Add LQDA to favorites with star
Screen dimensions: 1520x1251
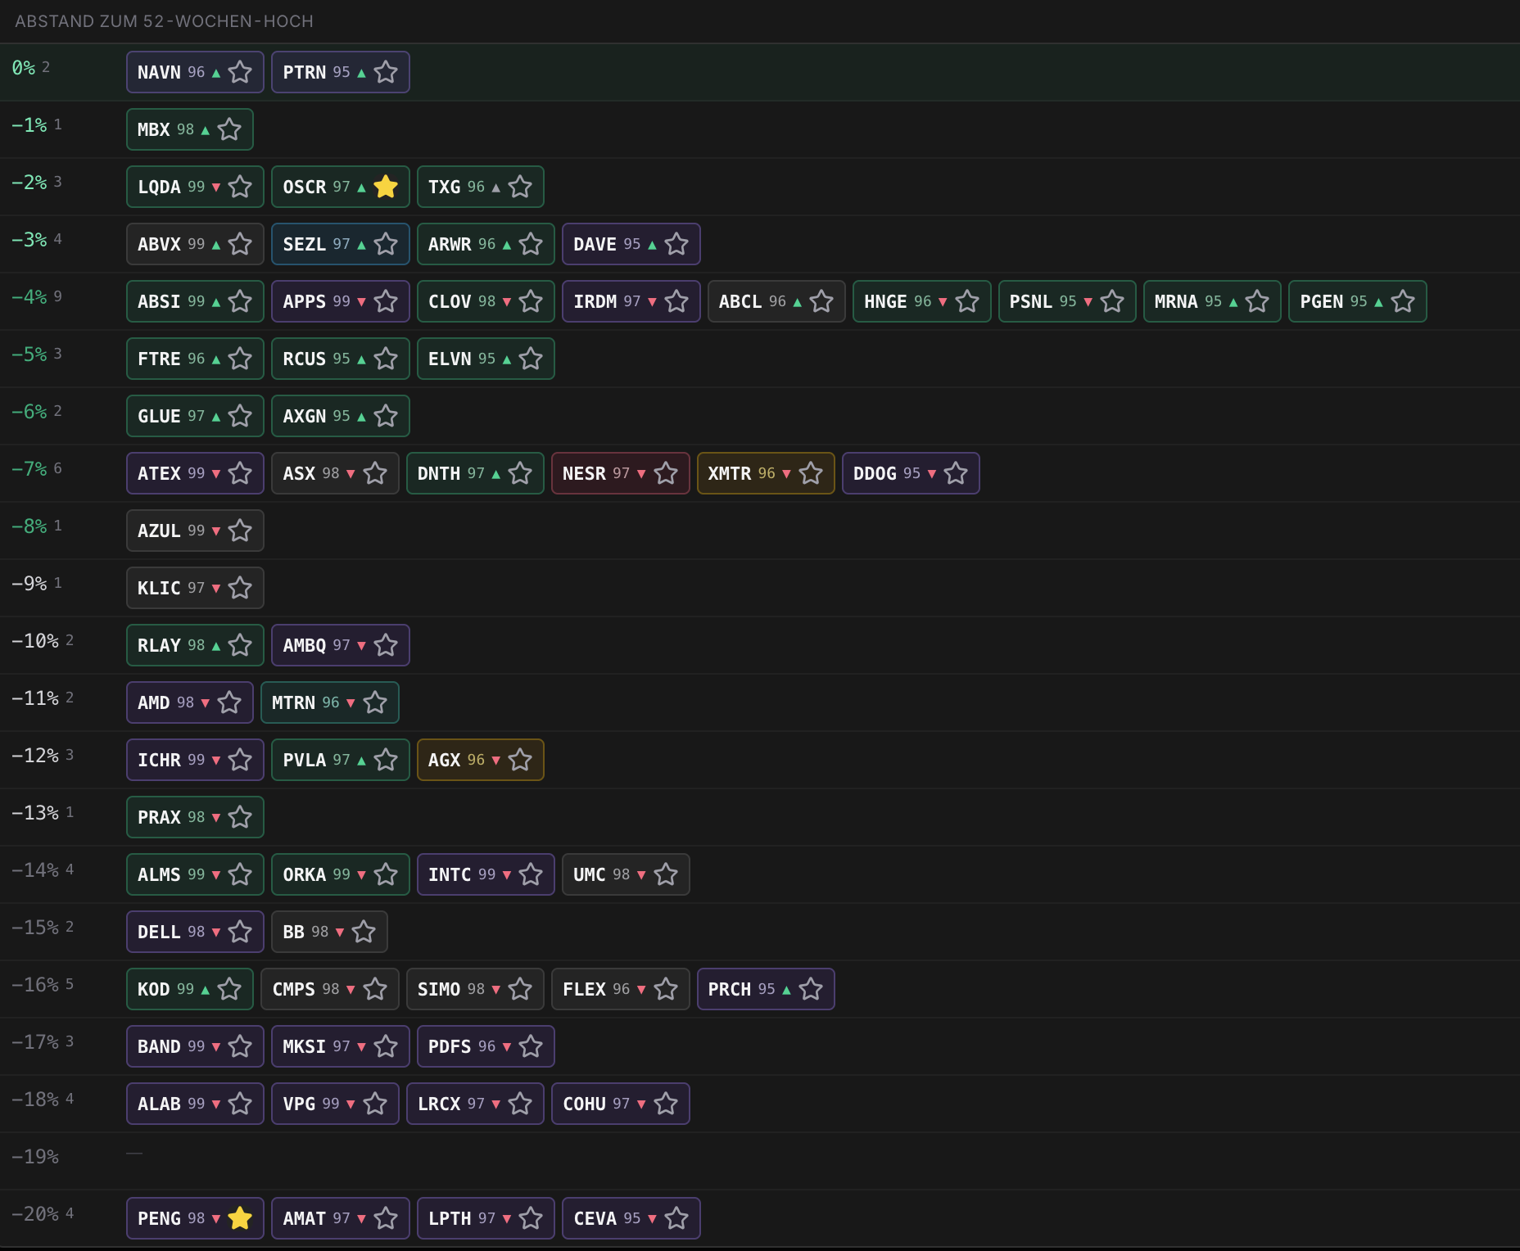pyautogui.click(x=240, y=187)
